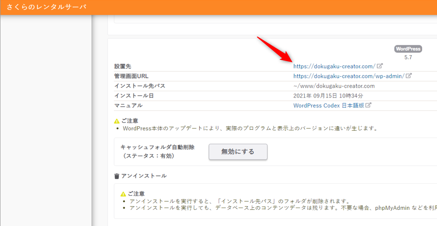
Task: Click the version number 5.7
Action: [x=408, y=58]
